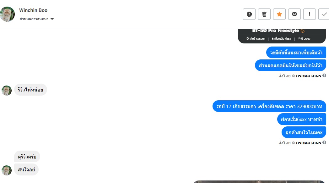Screen dimensions: 329x183
Task: Expand the กำหนดการสนทนา dropdown arrow
Action: [52, 19]
